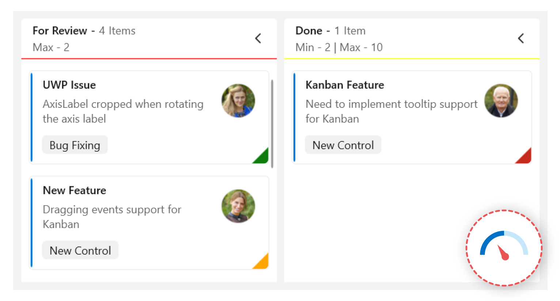Click the UWP Issue assignee avatar
This screenshot has height=301, width=560.
(238, 101)
